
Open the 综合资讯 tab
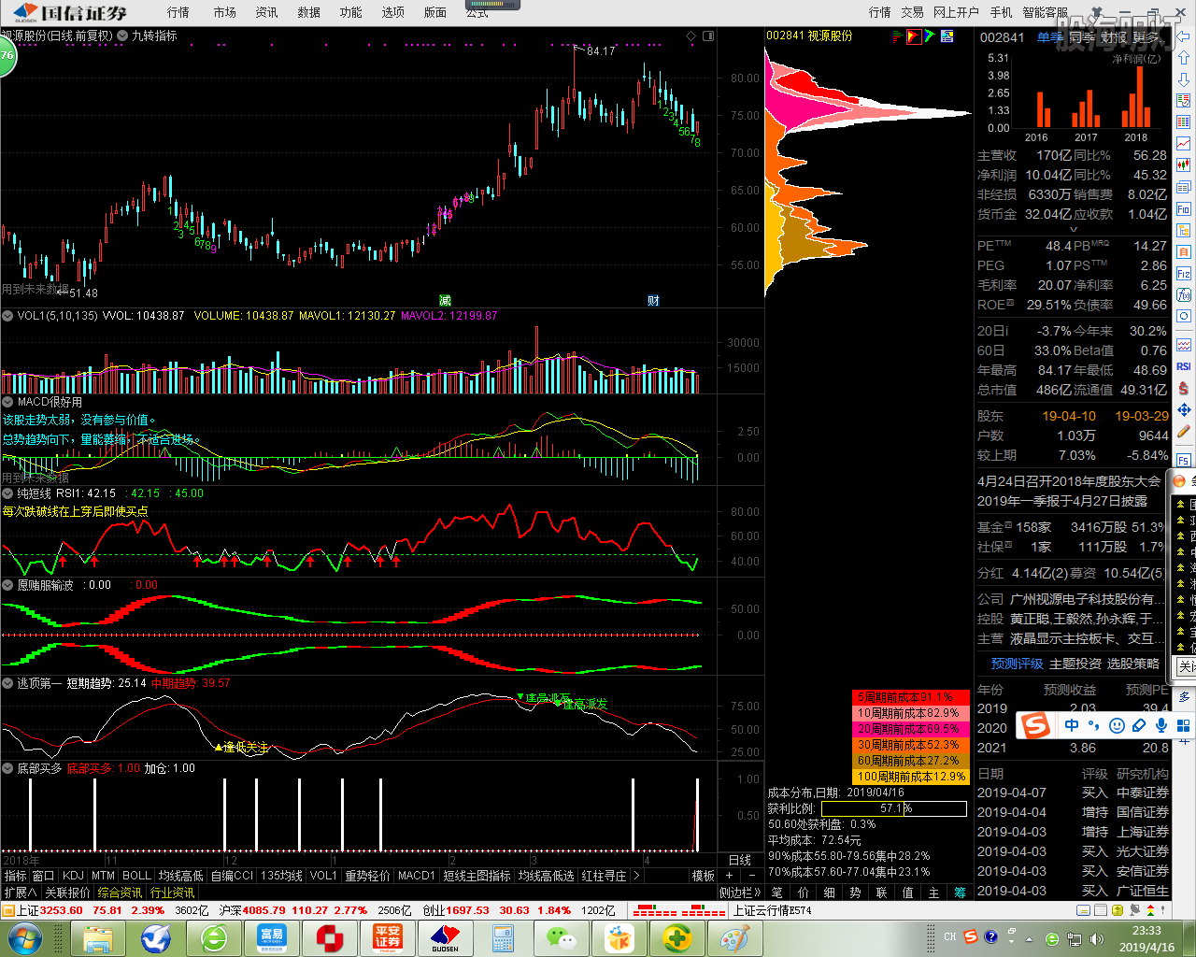(x=120, y=893)
